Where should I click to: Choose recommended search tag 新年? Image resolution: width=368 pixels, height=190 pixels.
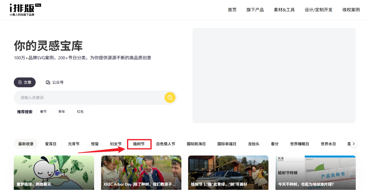pos(62,112)
